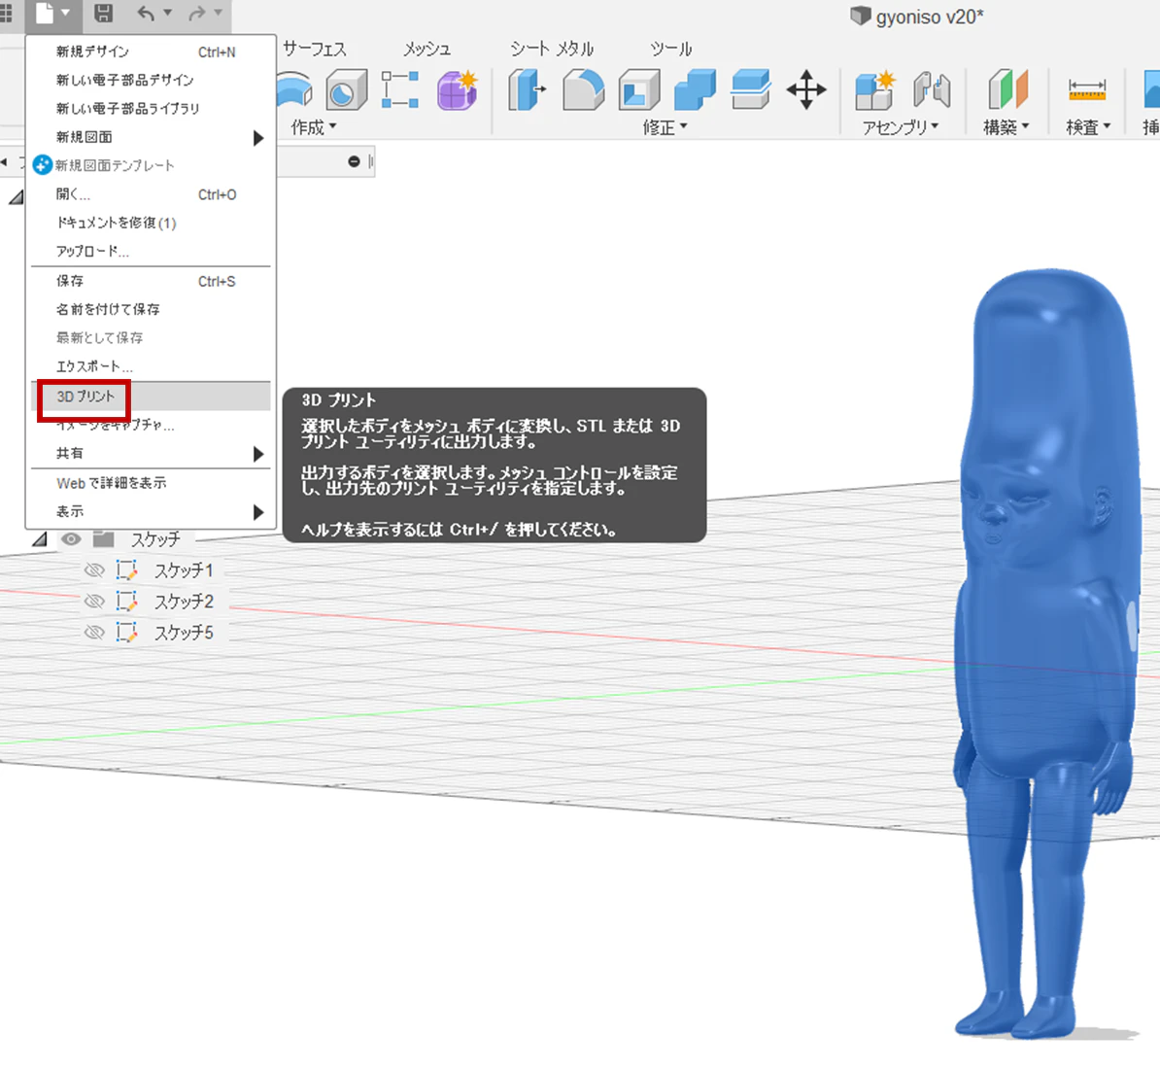Open the 共有 submenu
Image resolution: width=1160 pixels, height=1070 pixels.
(151, 454)
